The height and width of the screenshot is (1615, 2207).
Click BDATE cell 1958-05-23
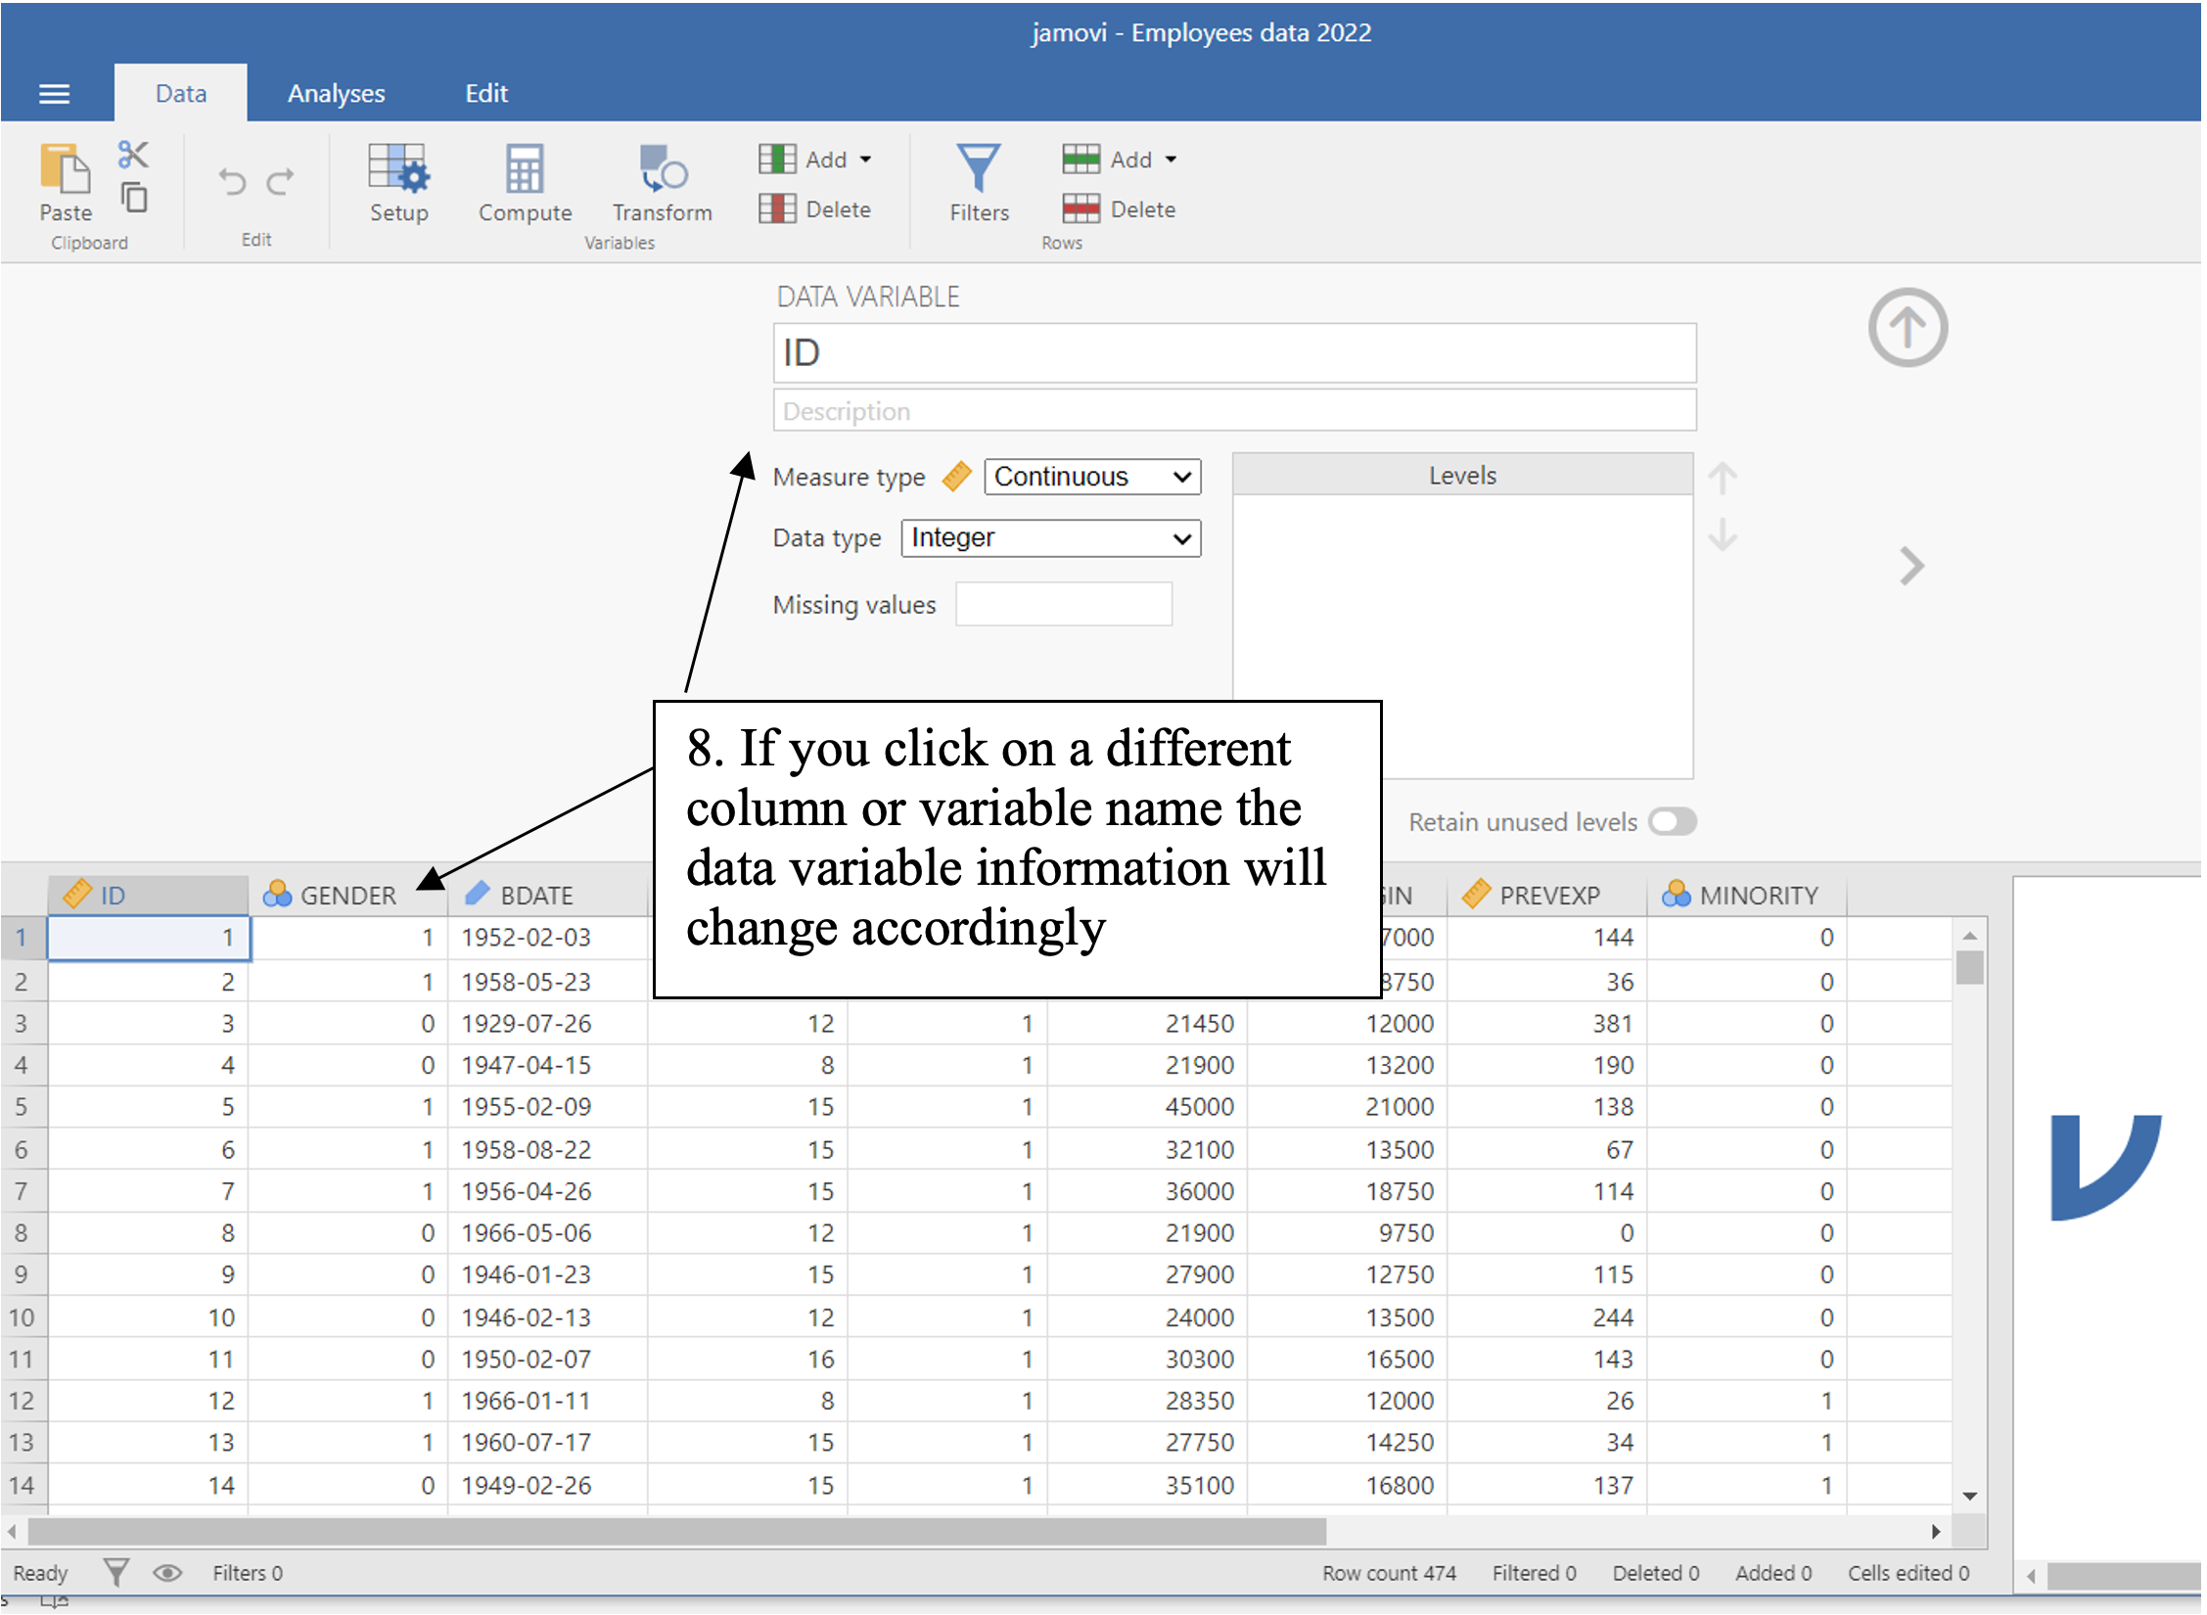click(x=548, y=981)
